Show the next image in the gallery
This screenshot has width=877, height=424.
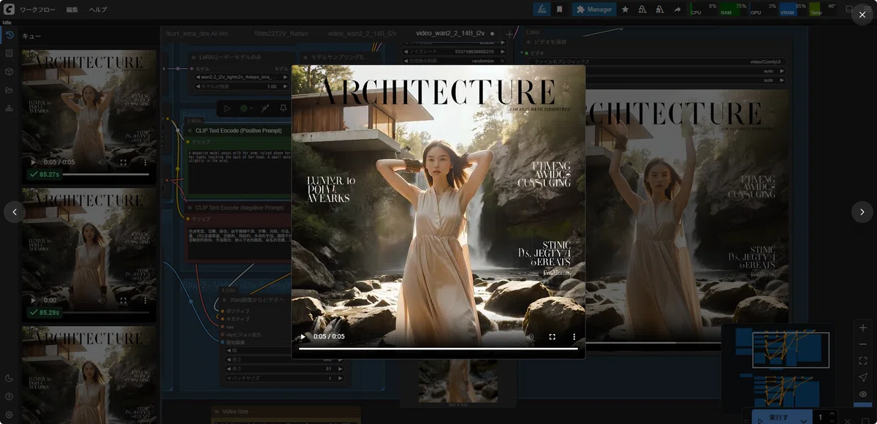click(x=862, y=212)
